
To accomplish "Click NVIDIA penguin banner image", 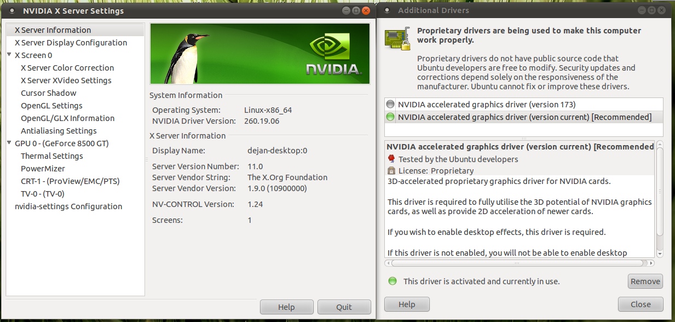I will click(260, 54).
